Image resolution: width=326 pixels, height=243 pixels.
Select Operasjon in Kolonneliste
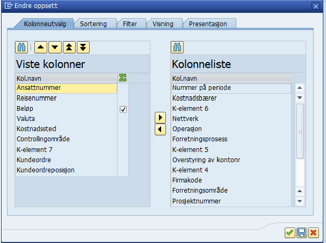231,129
